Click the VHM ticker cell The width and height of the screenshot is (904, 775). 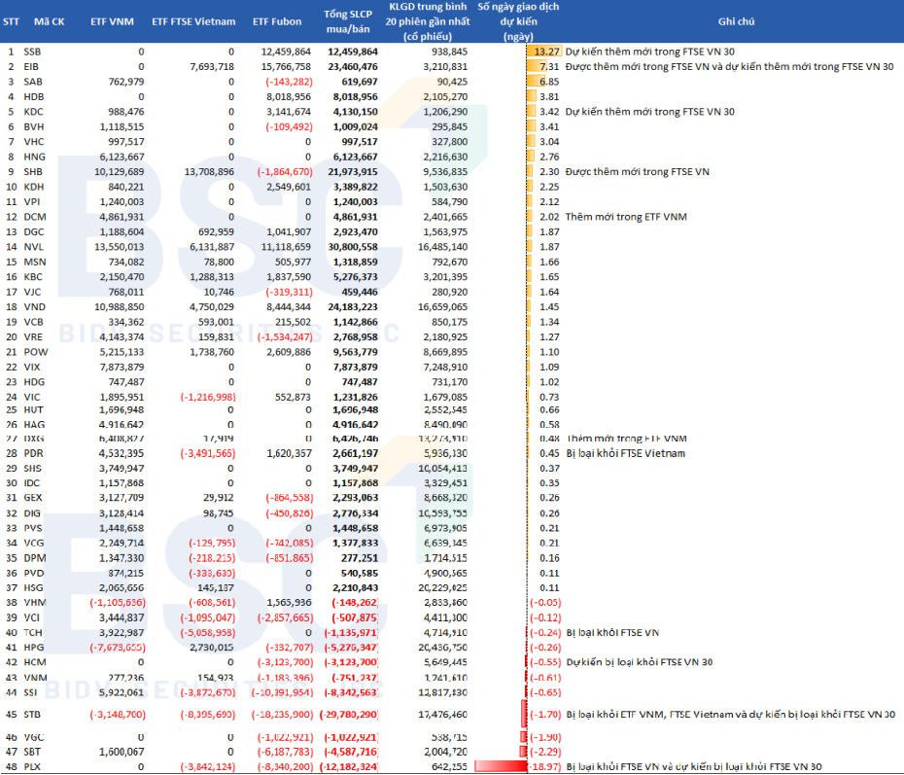pyautogui.click(x=35, y=603)
